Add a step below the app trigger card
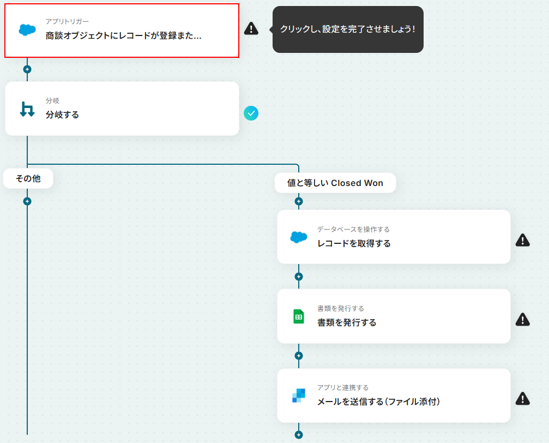Image resolution: width=549 pixels, height=443 pixels. [x=27, y=69]
